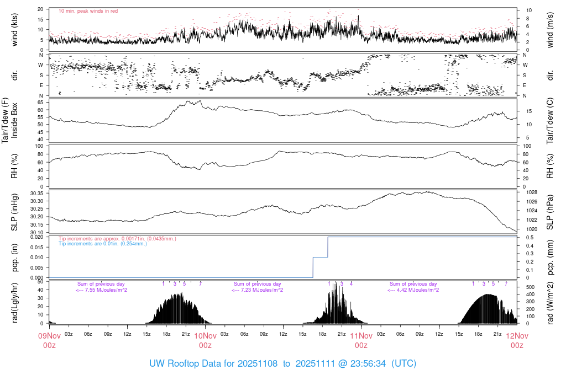Click the left 'RH (%)' axis label
Image resolution: width=566 pixels, height=386 pixels.
(x=15, y=167)
